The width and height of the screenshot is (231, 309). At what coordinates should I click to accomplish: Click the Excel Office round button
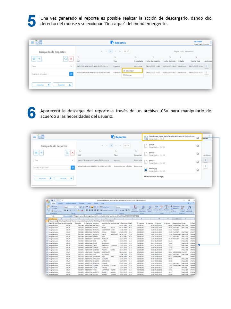point(49,201)
